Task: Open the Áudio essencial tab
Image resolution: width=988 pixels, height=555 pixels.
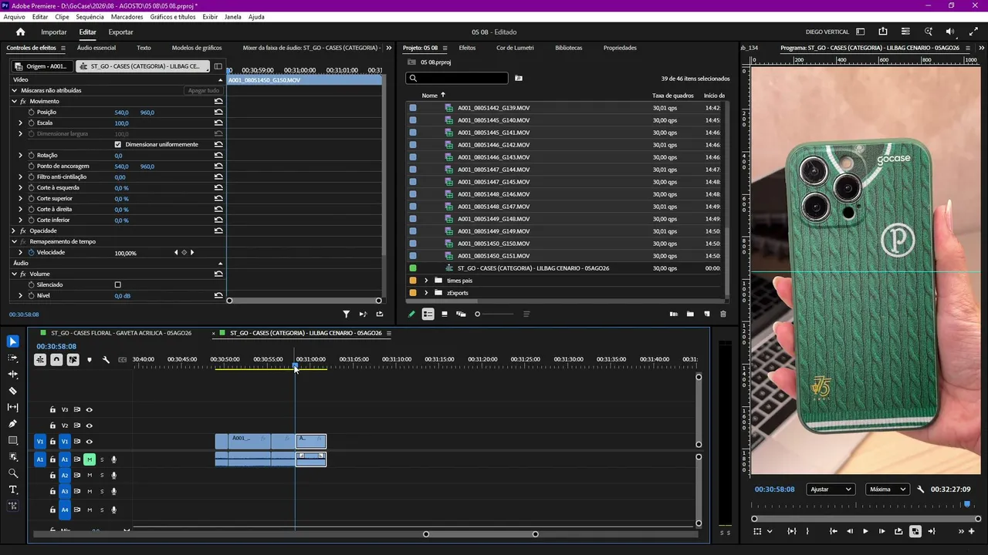Action: (x=96, y=48)
